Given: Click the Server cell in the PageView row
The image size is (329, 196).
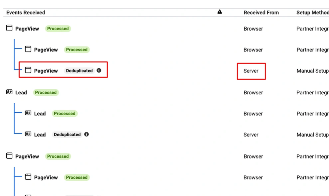Looking at the screenshot, I should pyautogui.click(x=251, y=71).
